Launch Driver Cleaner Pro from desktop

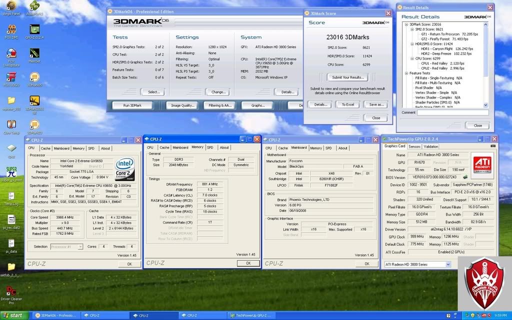tap(11, 295)
